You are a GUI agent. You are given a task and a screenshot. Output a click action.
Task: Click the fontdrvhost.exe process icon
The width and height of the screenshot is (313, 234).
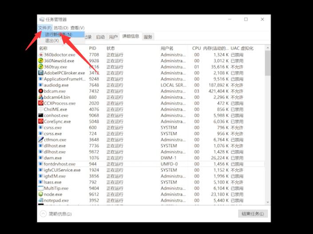pos(41,164)
